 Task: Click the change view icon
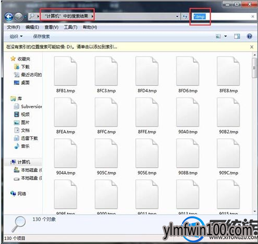click(x=219, y=36)
